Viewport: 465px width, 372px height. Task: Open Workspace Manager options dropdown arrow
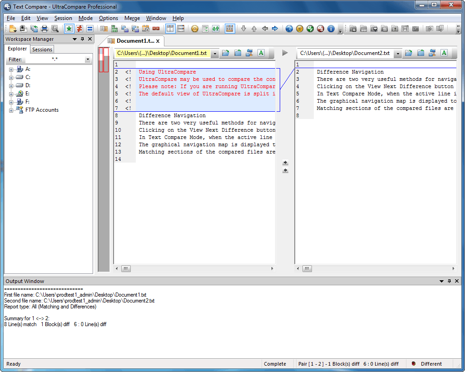75,39
